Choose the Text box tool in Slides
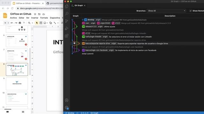Screen dimensions: 204x114 41,23
